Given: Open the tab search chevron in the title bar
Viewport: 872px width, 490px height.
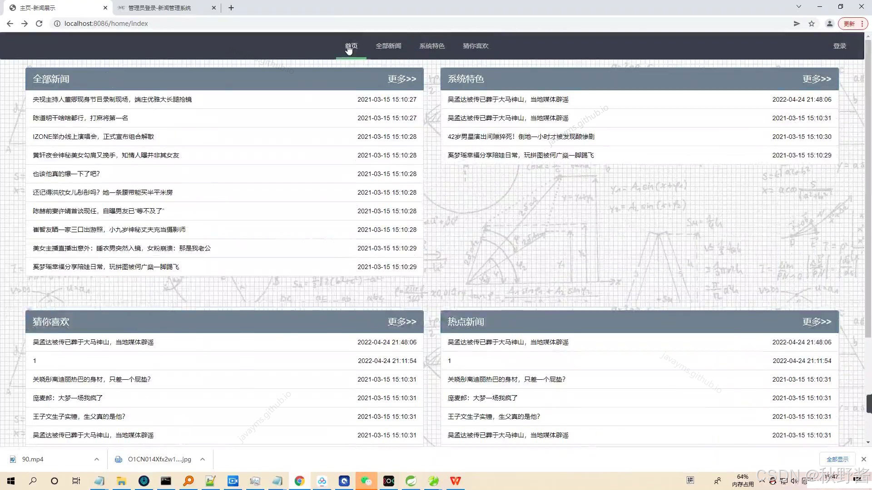Looking at the screenshot, I should click(798, 7).
